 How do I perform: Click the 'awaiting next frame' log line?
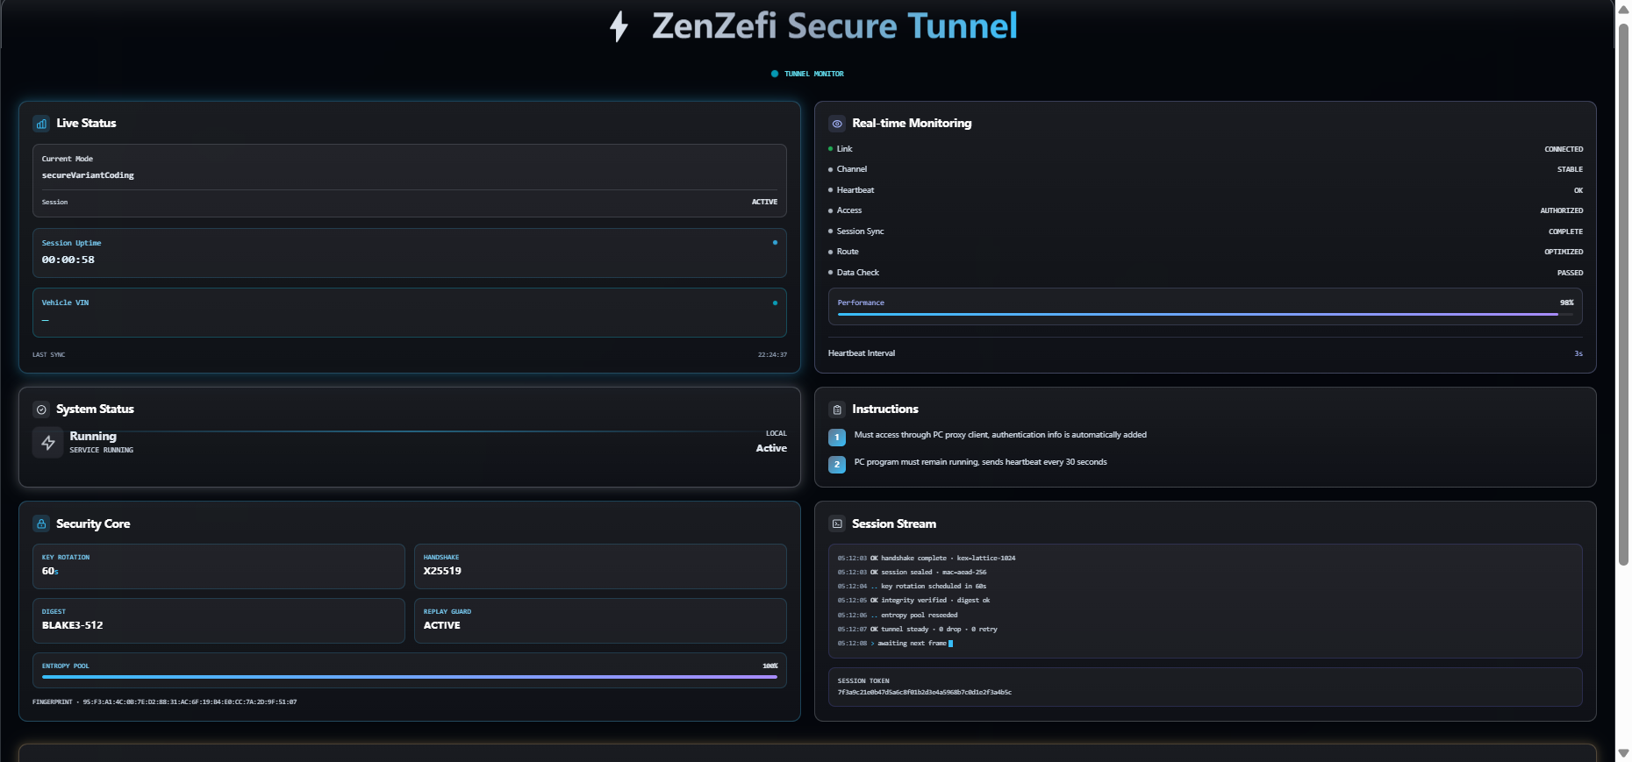click(x=895, y=643)
